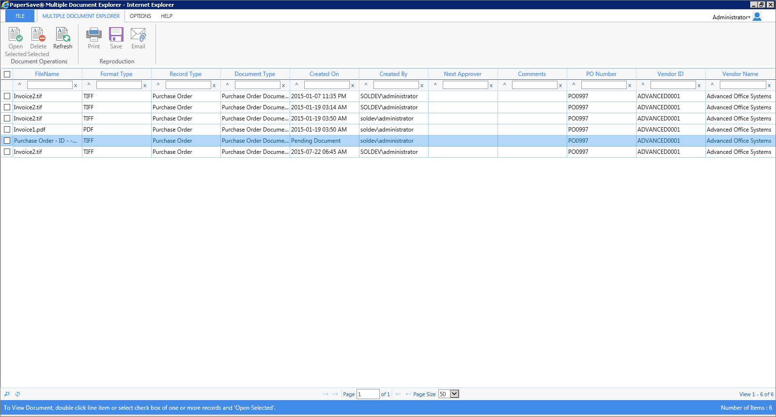
Task: Sort by Vendor Name column header
Action: [x=740, y=74]
